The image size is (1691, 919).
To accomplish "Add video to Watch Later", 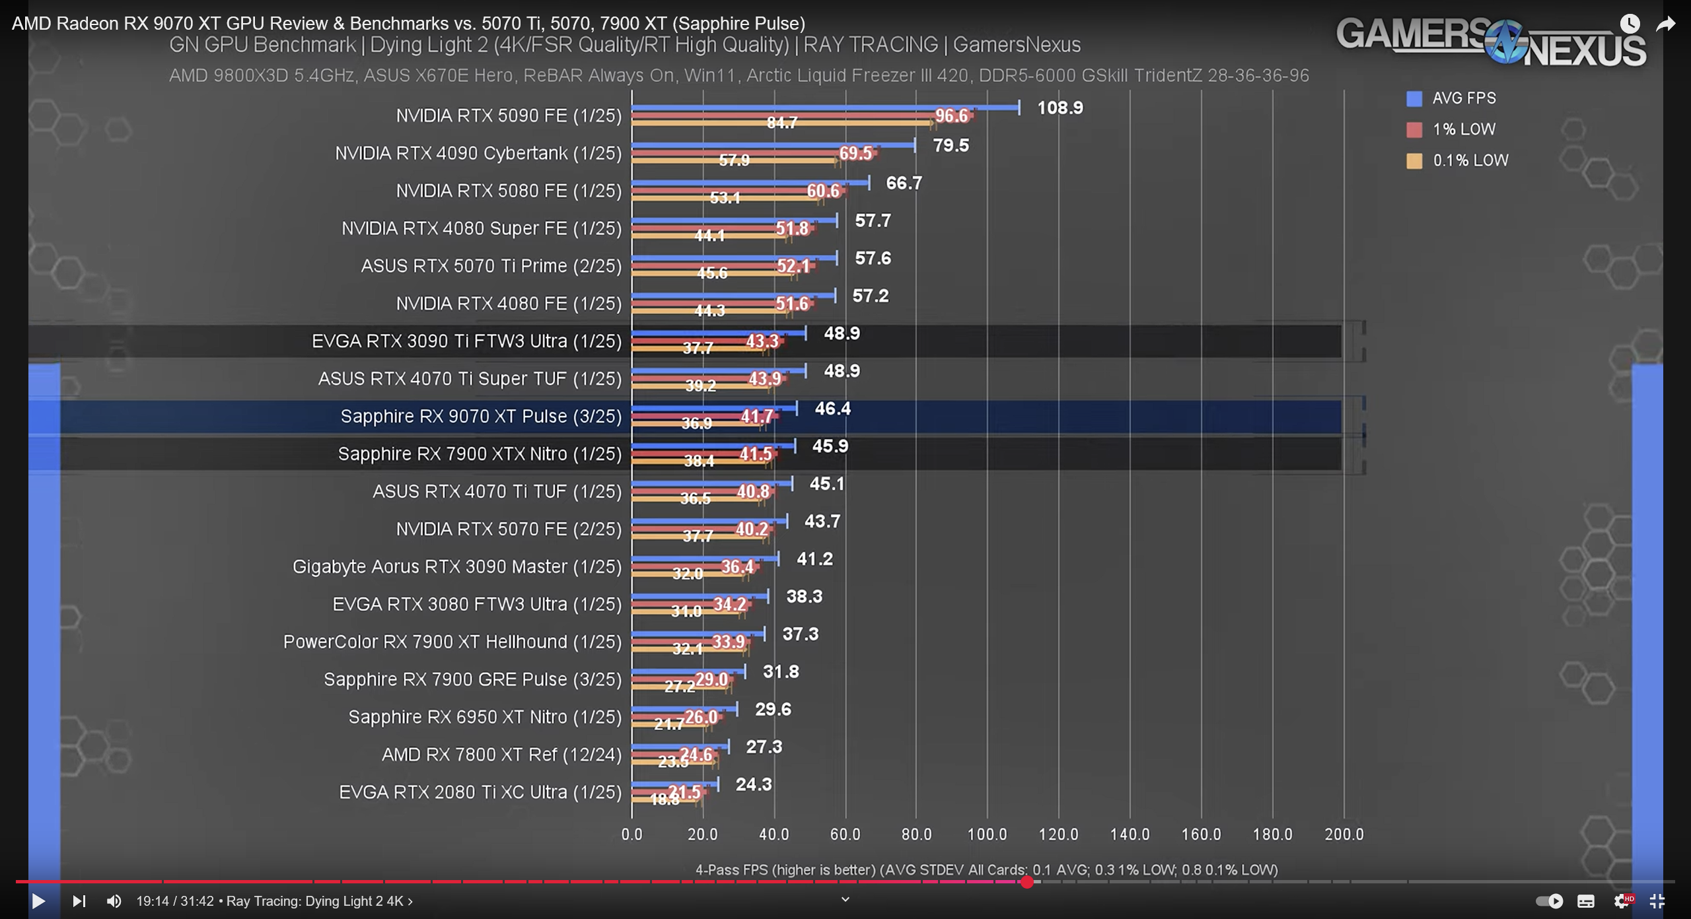I will pos(1630,24).
